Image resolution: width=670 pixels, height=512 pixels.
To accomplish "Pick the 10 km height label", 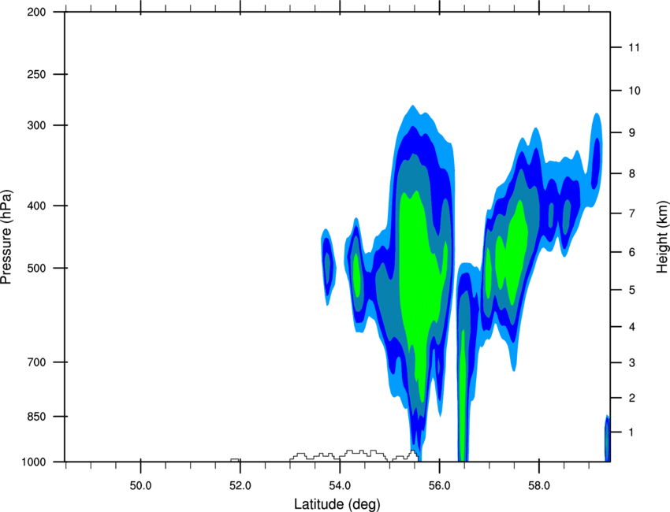I will pos(635,91).
